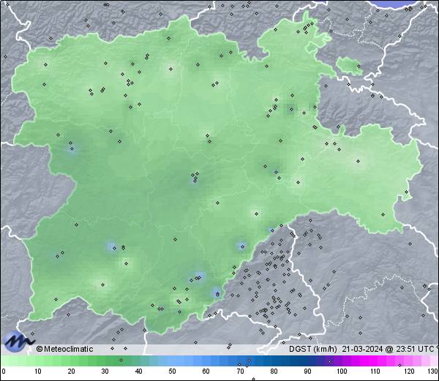Click scale label 20
Image resolution: width=439 pixels, height=381 pixels.
(x=72, y=371)
